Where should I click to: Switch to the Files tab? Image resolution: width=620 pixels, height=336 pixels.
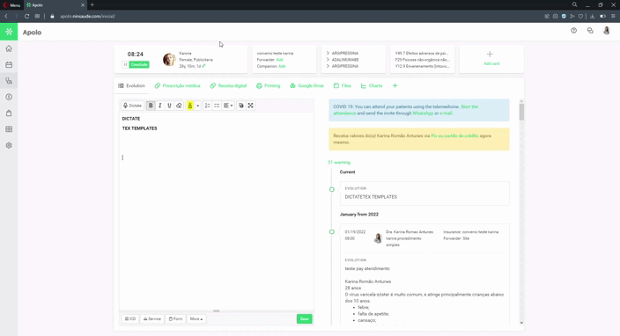[x=342, y=85]
